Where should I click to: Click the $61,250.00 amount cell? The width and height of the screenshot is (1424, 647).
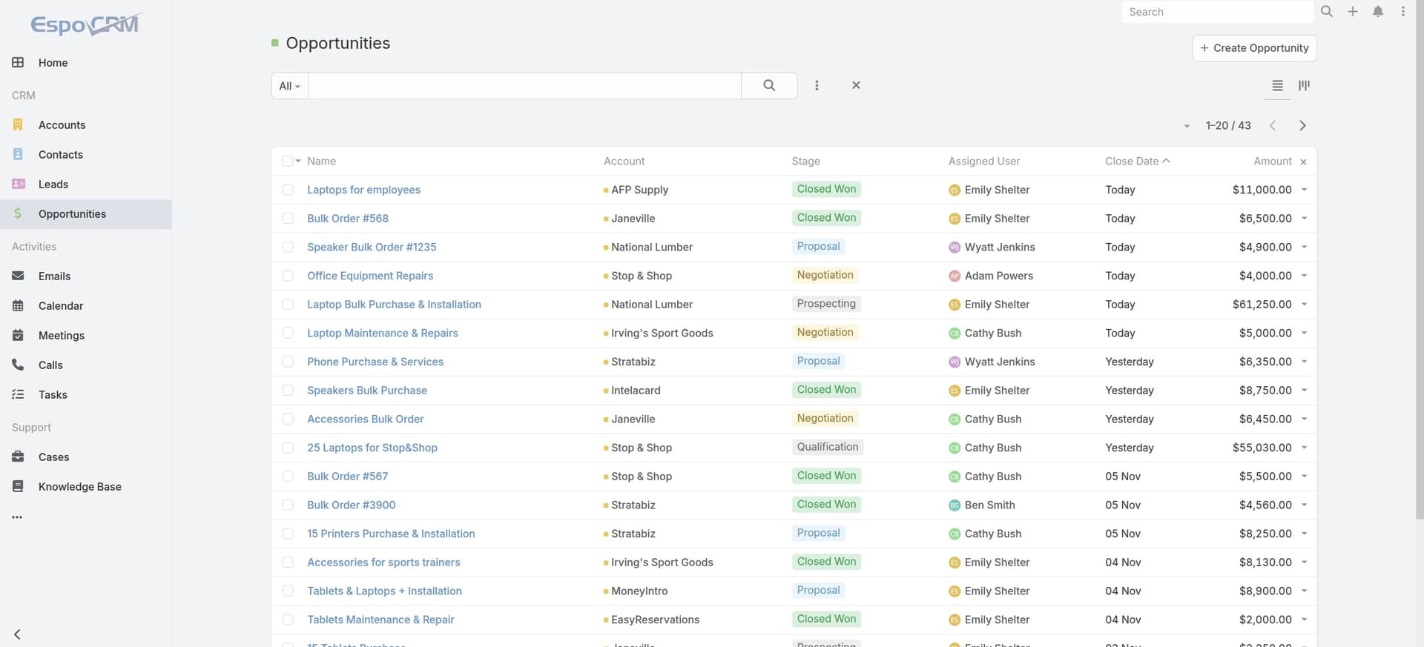coord(1262,305)
